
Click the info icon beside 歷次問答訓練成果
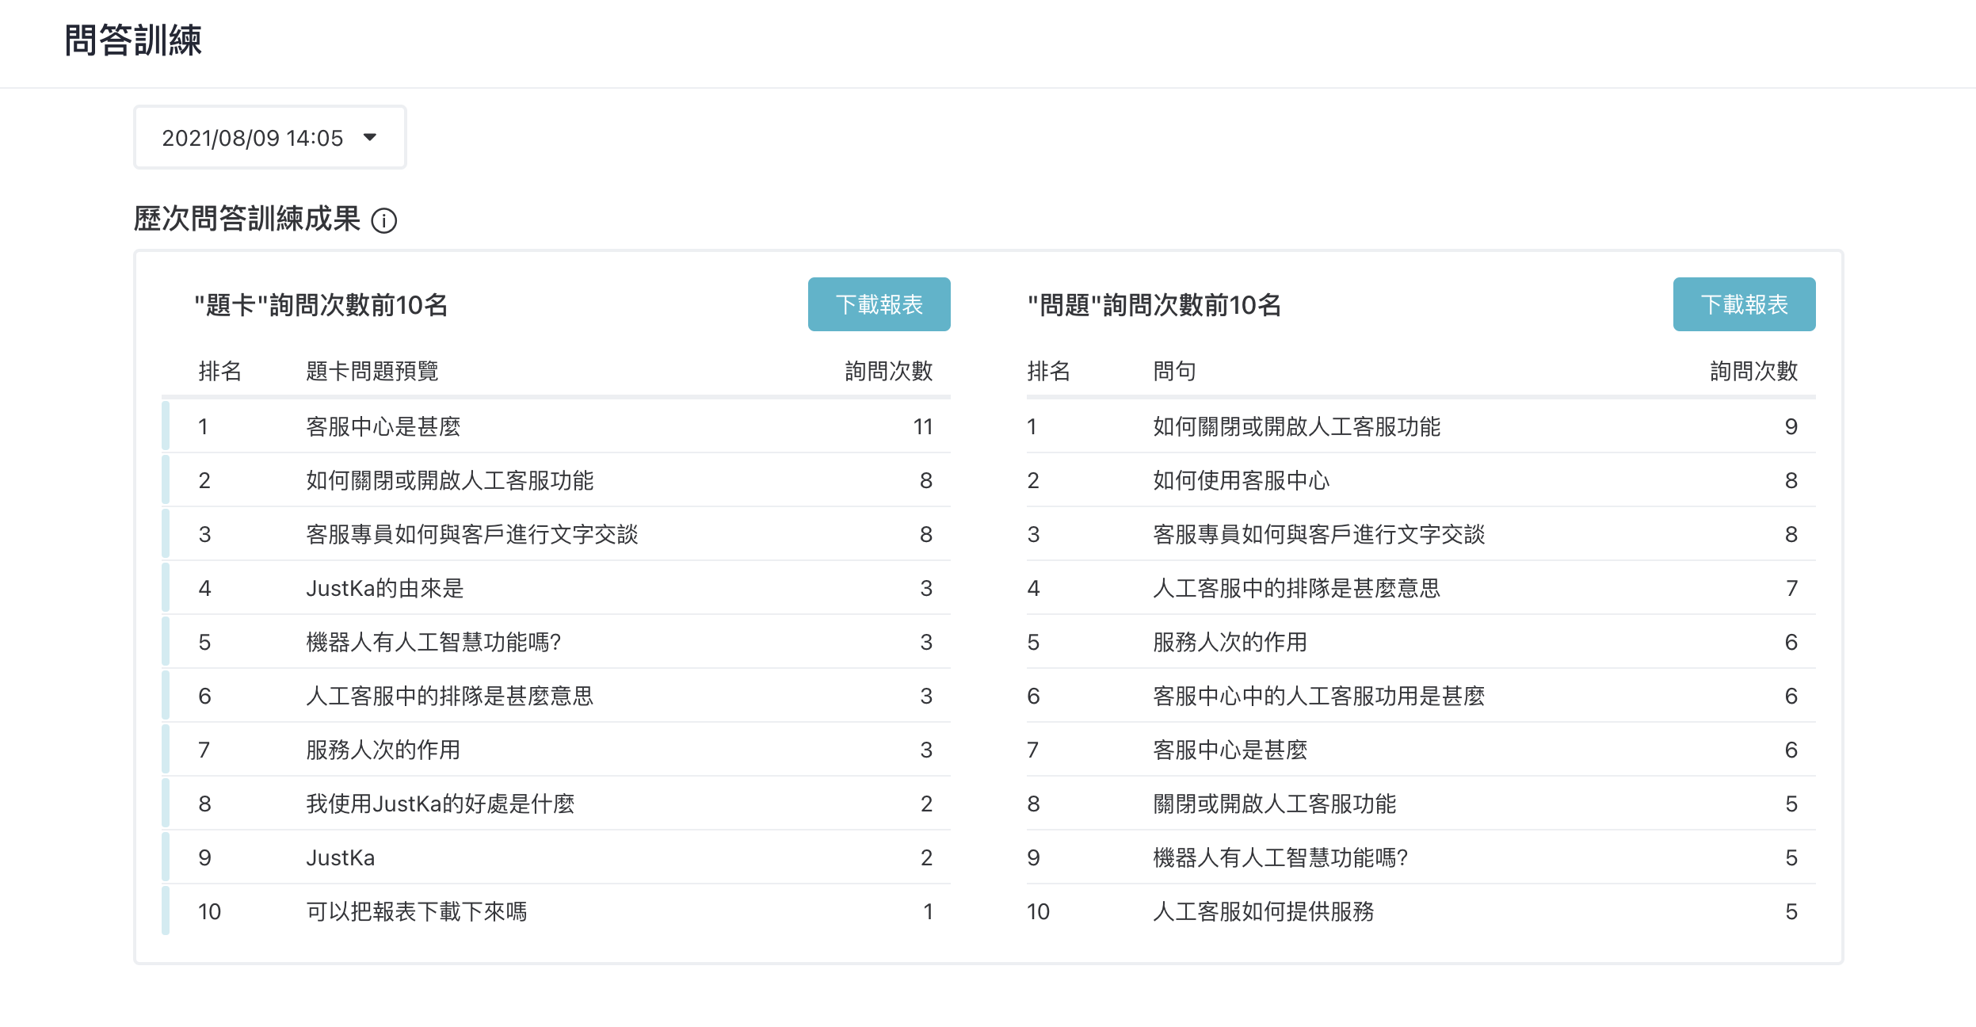coord(384,220)
